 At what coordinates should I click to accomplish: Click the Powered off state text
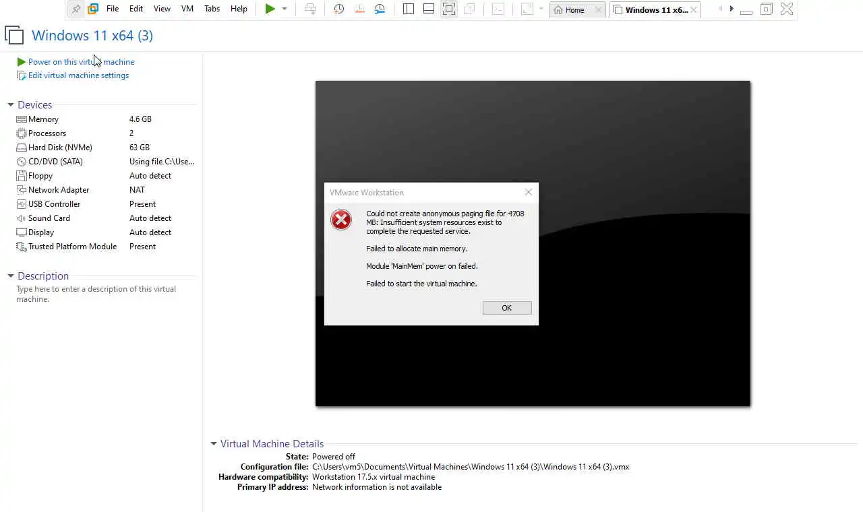pos(333,457)
